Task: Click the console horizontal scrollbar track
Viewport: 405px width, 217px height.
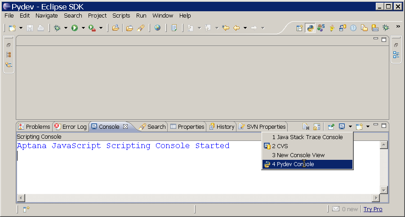Action: point(198,198)
